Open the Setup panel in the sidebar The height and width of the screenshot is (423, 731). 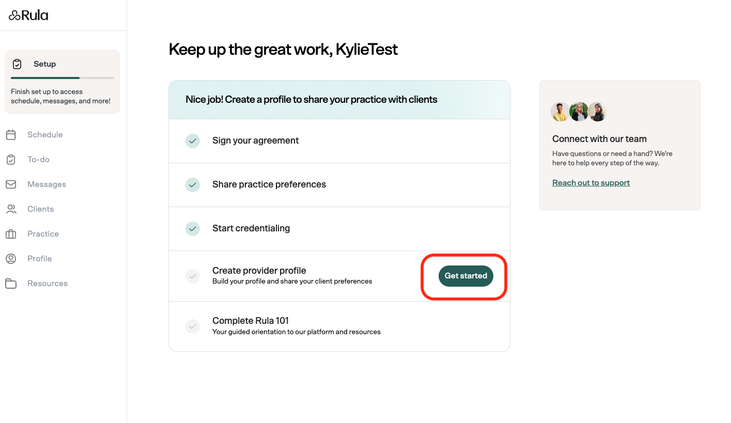[62, 82]
